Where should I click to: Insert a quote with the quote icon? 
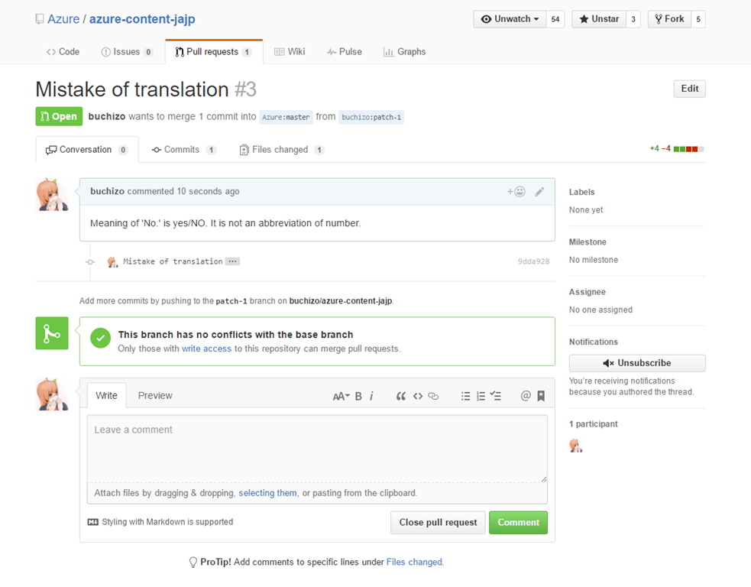point(400,396)
